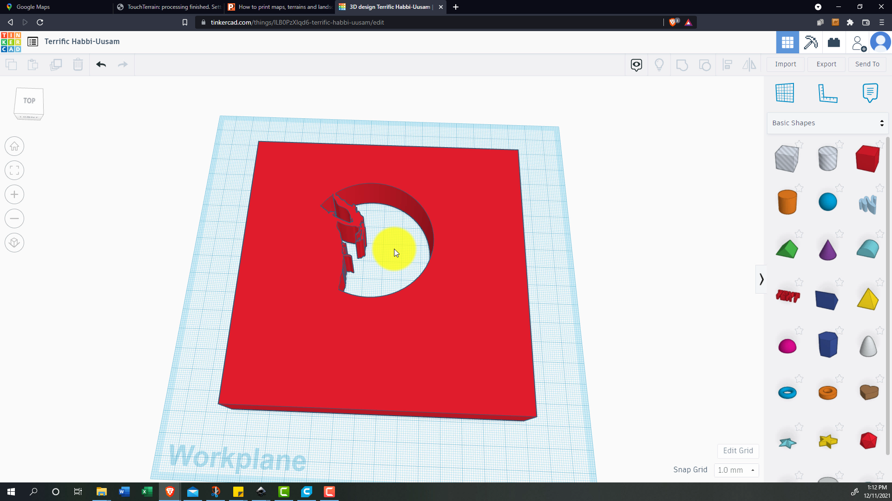The height and width of the screenshot is (501, 892).
Task: Click the Zoom in plus button
Action: pyautogui.click(x=14, y=195)
